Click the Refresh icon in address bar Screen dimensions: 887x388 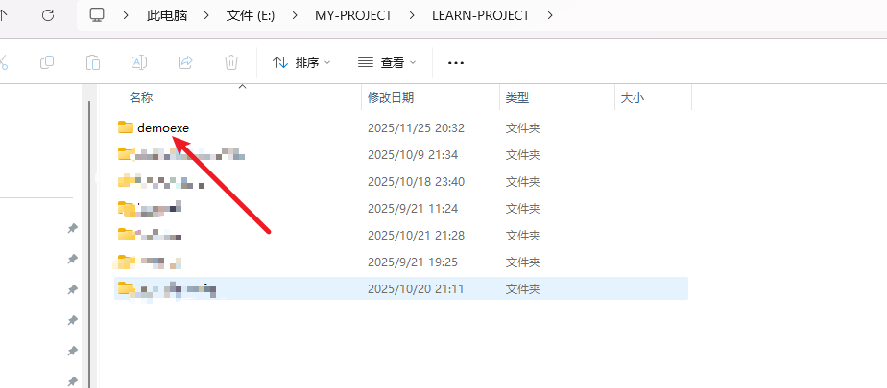[48, 15]
